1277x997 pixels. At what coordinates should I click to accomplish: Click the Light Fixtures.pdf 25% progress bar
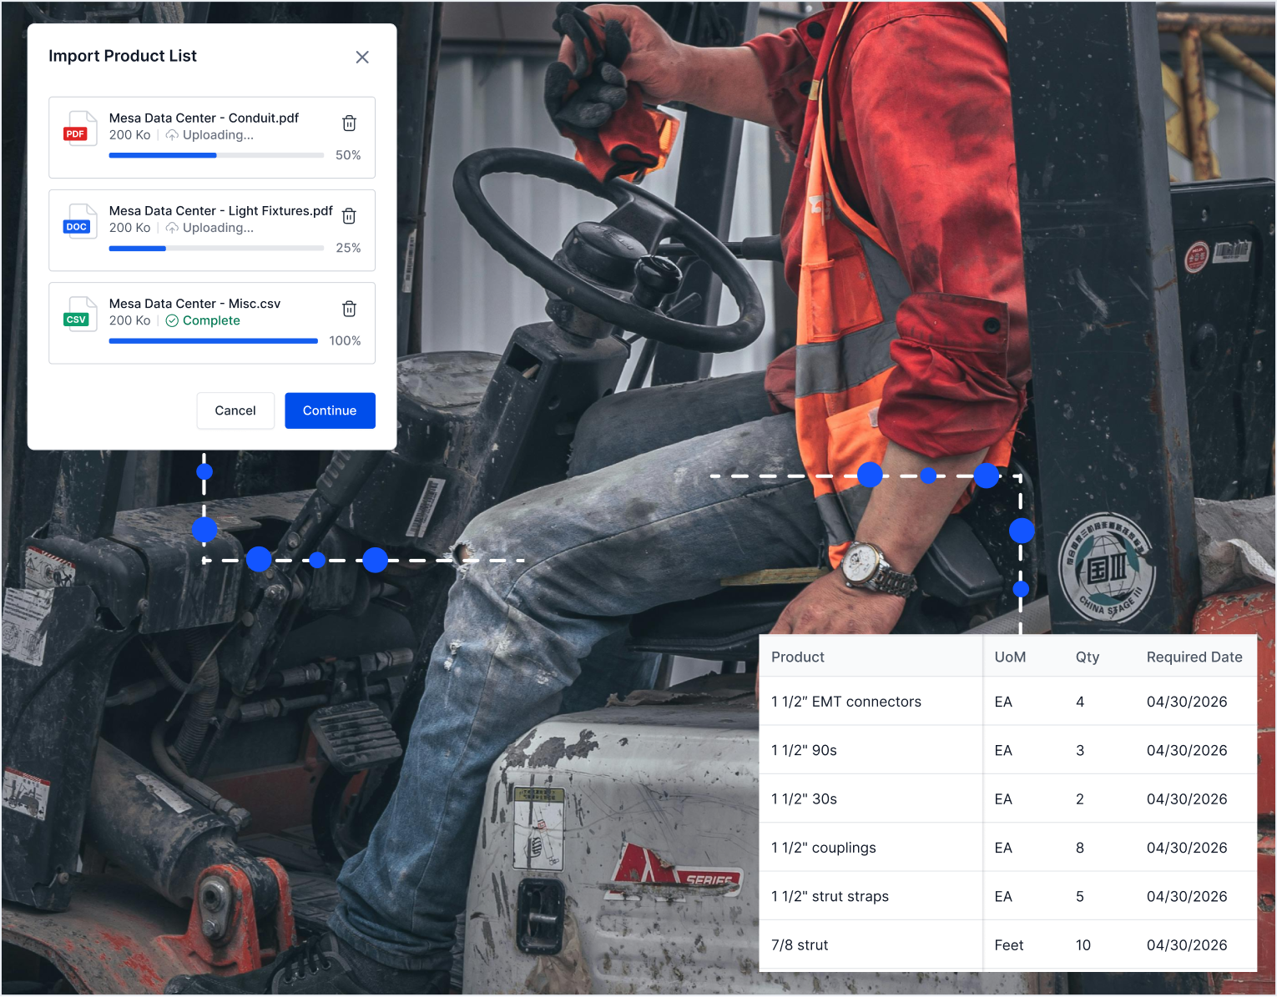pyautogui.click(x=216, y=248)
